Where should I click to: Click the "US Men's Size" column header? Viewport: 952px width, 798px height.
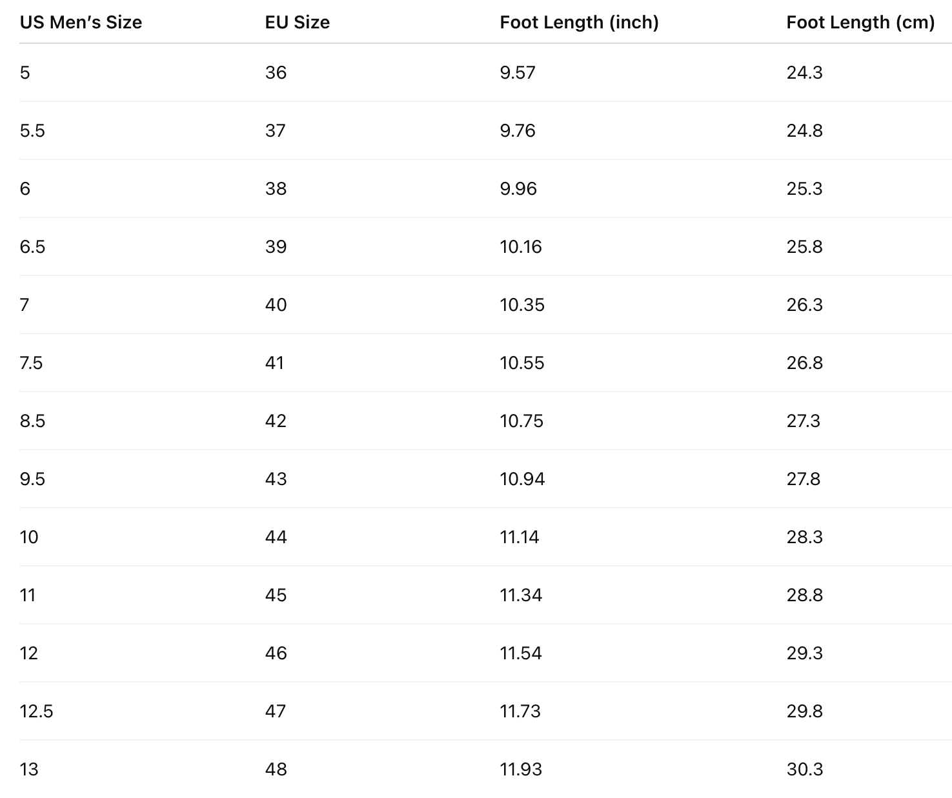81,23
